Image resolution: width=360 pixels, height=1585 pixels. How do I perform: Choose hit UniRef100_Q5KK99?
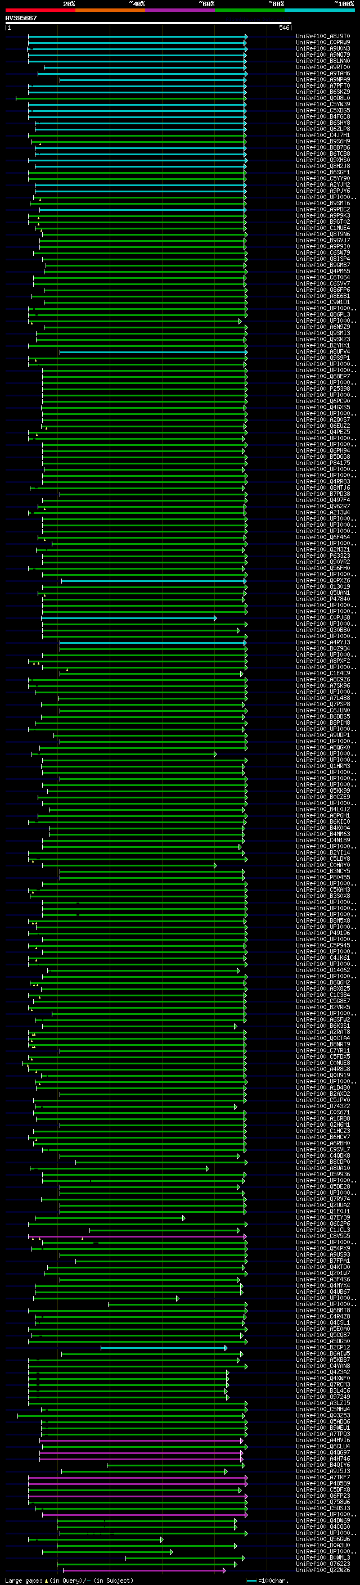click(323, 791)
